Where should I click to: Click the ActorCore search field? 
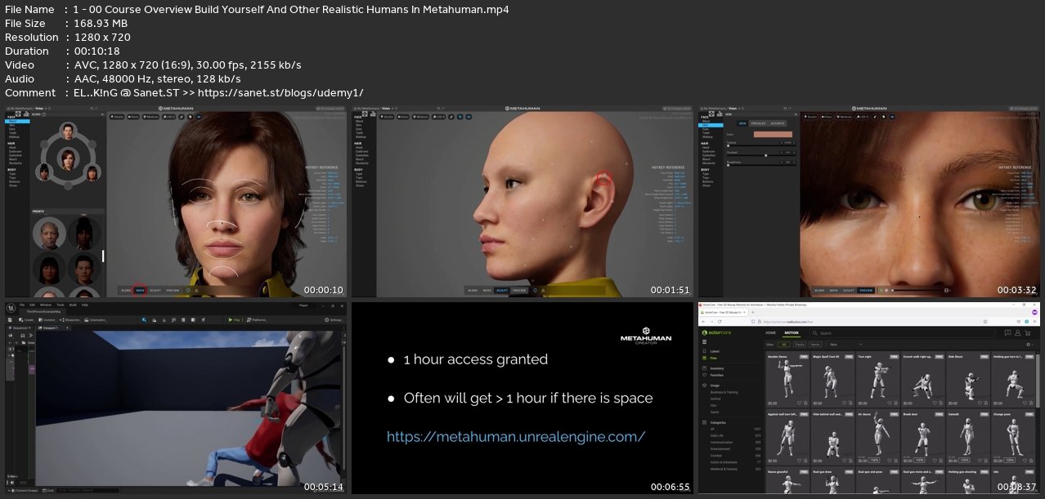903,333
